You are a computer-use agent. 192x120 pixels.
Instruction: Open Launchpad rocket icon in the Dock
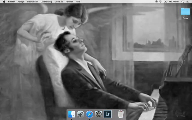(80, 114)
